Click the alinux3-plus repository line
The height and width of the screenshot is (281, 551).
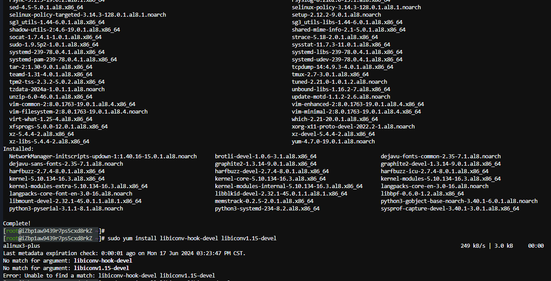click(x=21, y=245)
